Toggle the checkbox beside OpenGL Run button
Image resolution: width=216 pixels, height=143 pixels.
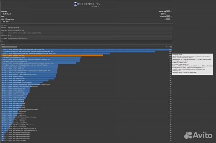(x=171, y=11)
